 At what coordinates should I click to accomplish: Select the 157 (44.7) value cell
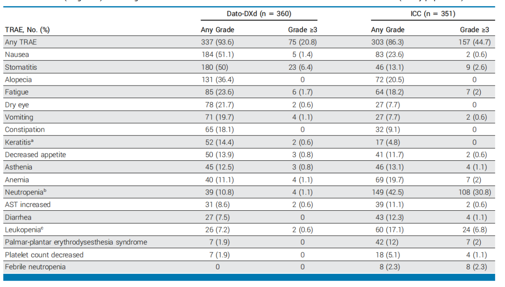474,42
